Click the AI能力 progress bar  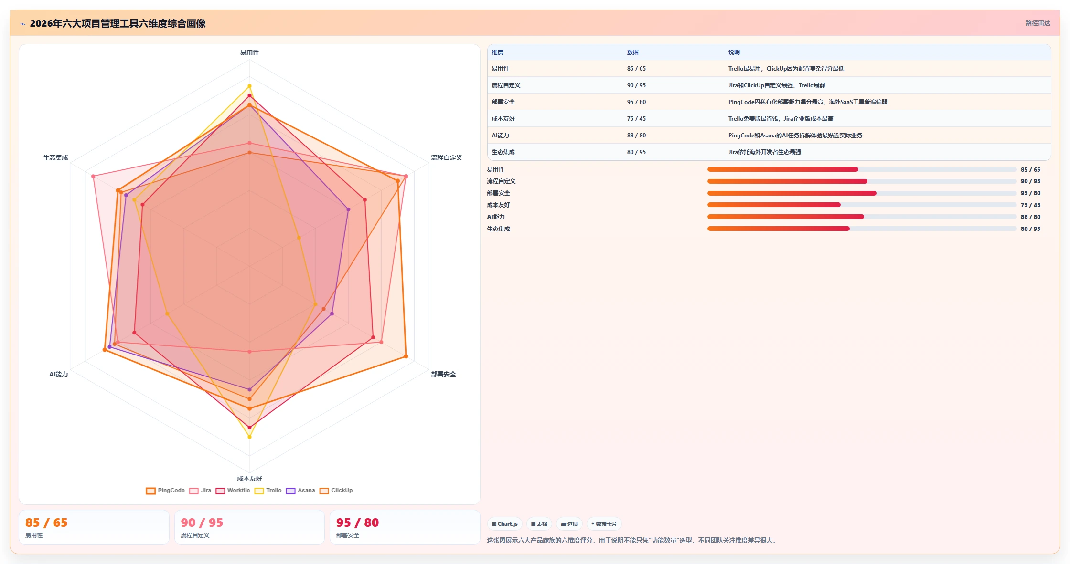coord(862,217)
